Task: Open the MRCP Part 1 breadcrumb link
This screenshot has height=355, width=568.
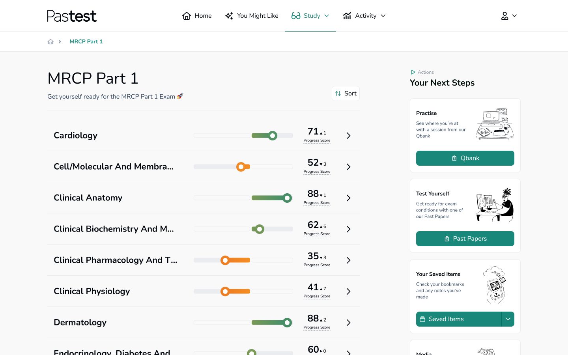Action: pyautogui.click(x=86, y=41)
